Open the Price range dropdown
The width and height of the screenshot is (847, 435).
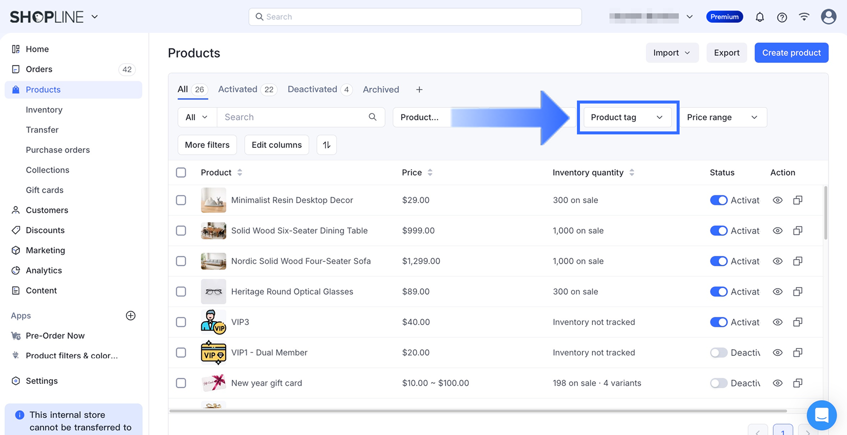point(722,117)
